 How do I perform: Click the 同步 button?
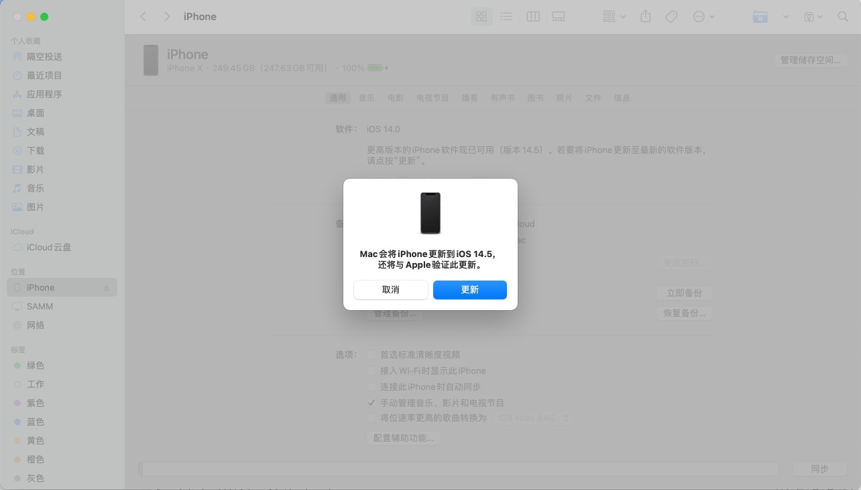coord(819,469)
